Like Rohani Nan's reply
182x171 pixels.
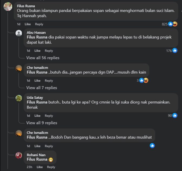[x=40, y=167]
